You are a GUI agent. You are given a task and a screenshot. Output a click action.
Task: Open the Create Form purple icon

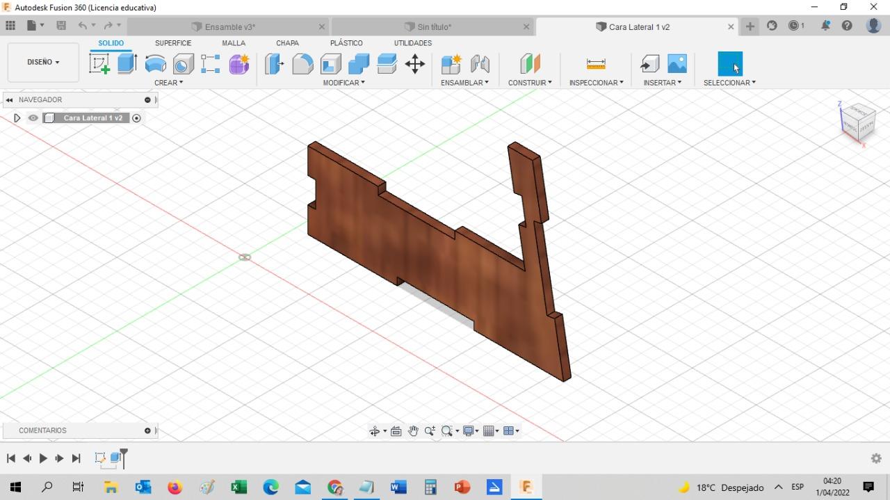(239, 64)
